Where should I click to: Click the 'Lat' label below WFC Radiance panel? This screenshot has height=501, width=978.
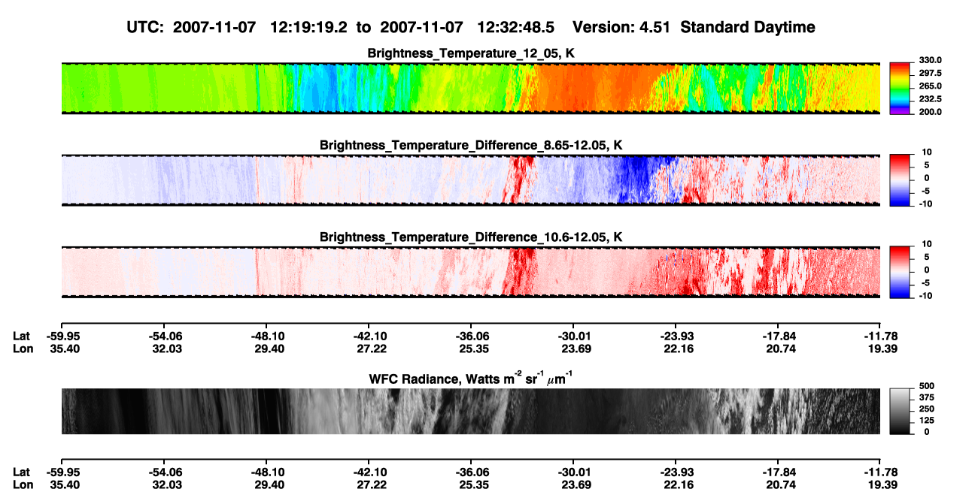(22, 472)
